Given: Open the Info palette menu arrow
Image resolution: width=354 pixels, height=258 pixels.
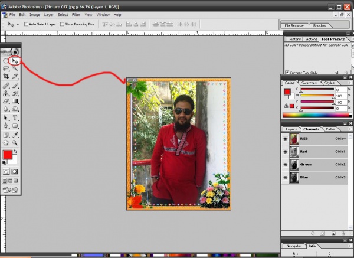Looking at the screenshot, I should [x=350, y=246].
